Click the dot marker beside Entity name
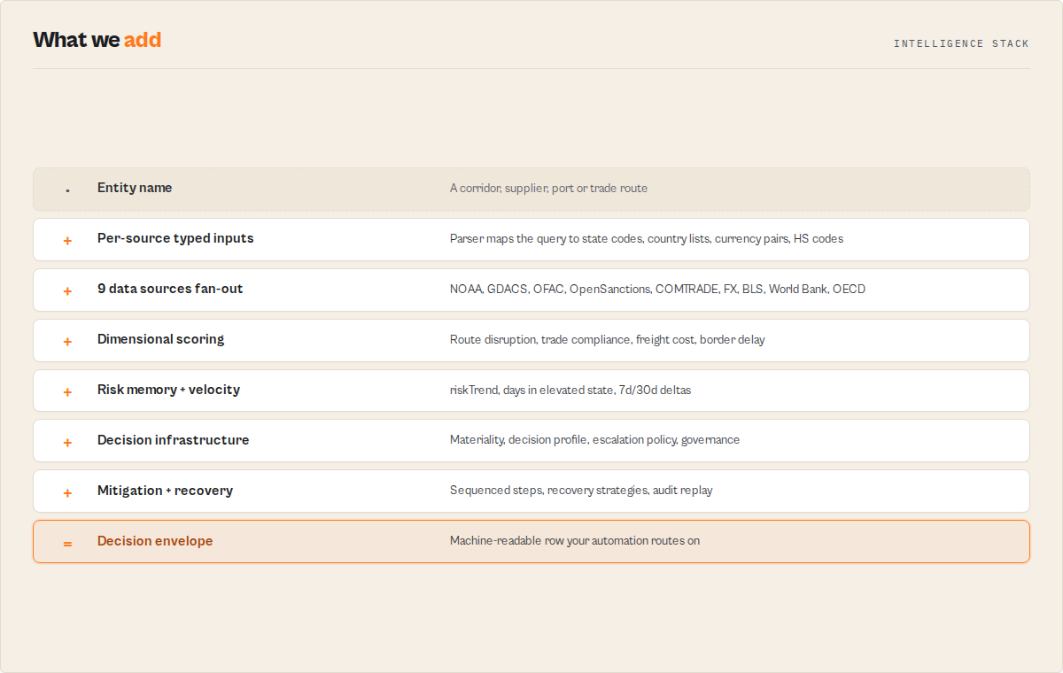The image size is (1063, 673). coord(67,190)
